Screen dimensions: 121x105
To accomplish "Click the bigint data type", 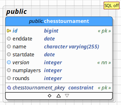I will pos(51,31).
